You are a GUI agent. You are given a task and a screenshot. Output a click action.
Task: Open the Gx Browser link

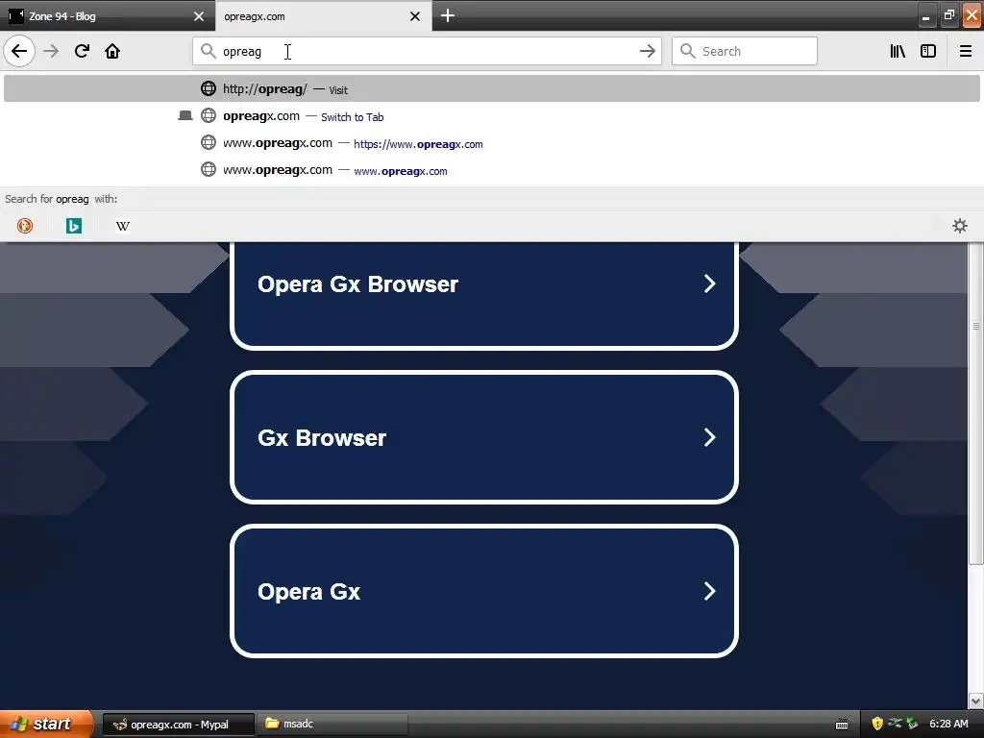pos(484,437)
